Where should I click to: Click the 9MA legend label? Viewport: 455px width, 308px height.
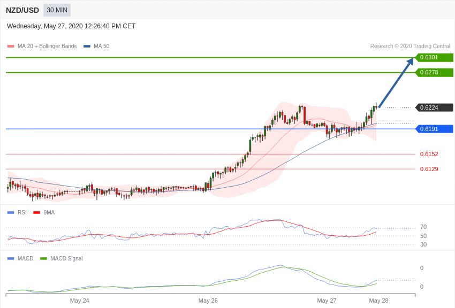[x=49, y=212]
